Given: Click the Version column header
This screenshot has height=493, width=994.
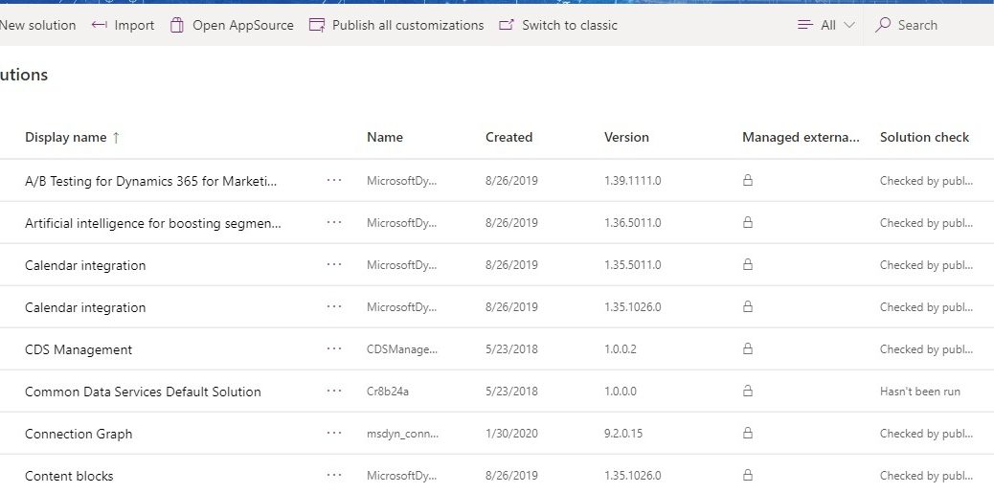Looking at the screenshot, I should 626,138.
